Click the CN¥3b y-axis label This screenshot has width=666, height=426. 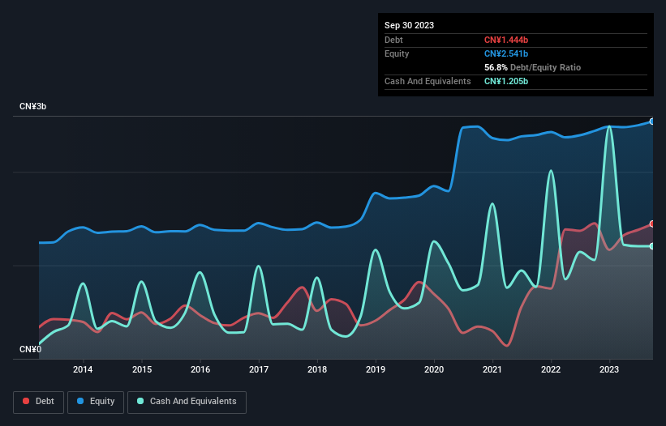32,106
